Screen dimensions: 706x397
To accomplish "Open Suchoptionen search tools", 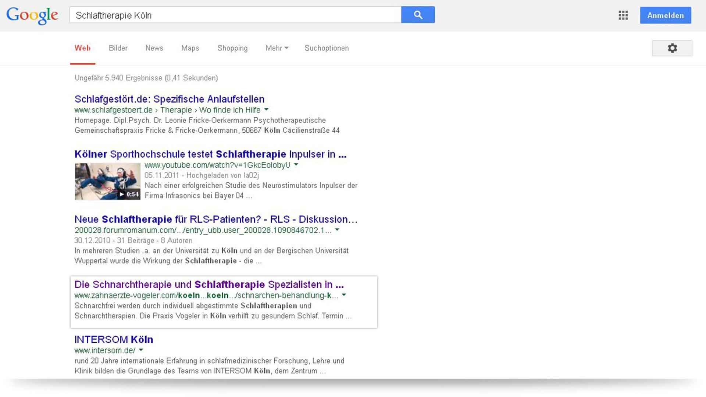I will [x=327, y=48].
